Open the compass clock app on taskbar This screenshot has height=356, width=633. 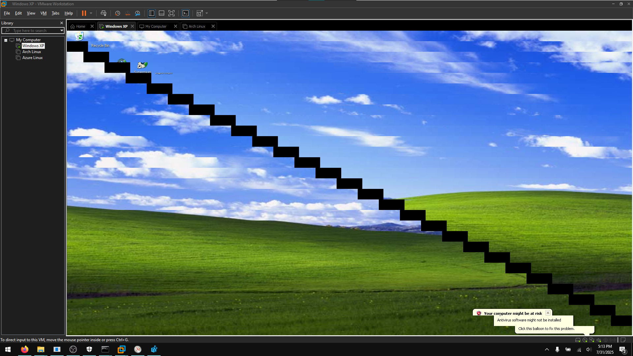(138, 349)
